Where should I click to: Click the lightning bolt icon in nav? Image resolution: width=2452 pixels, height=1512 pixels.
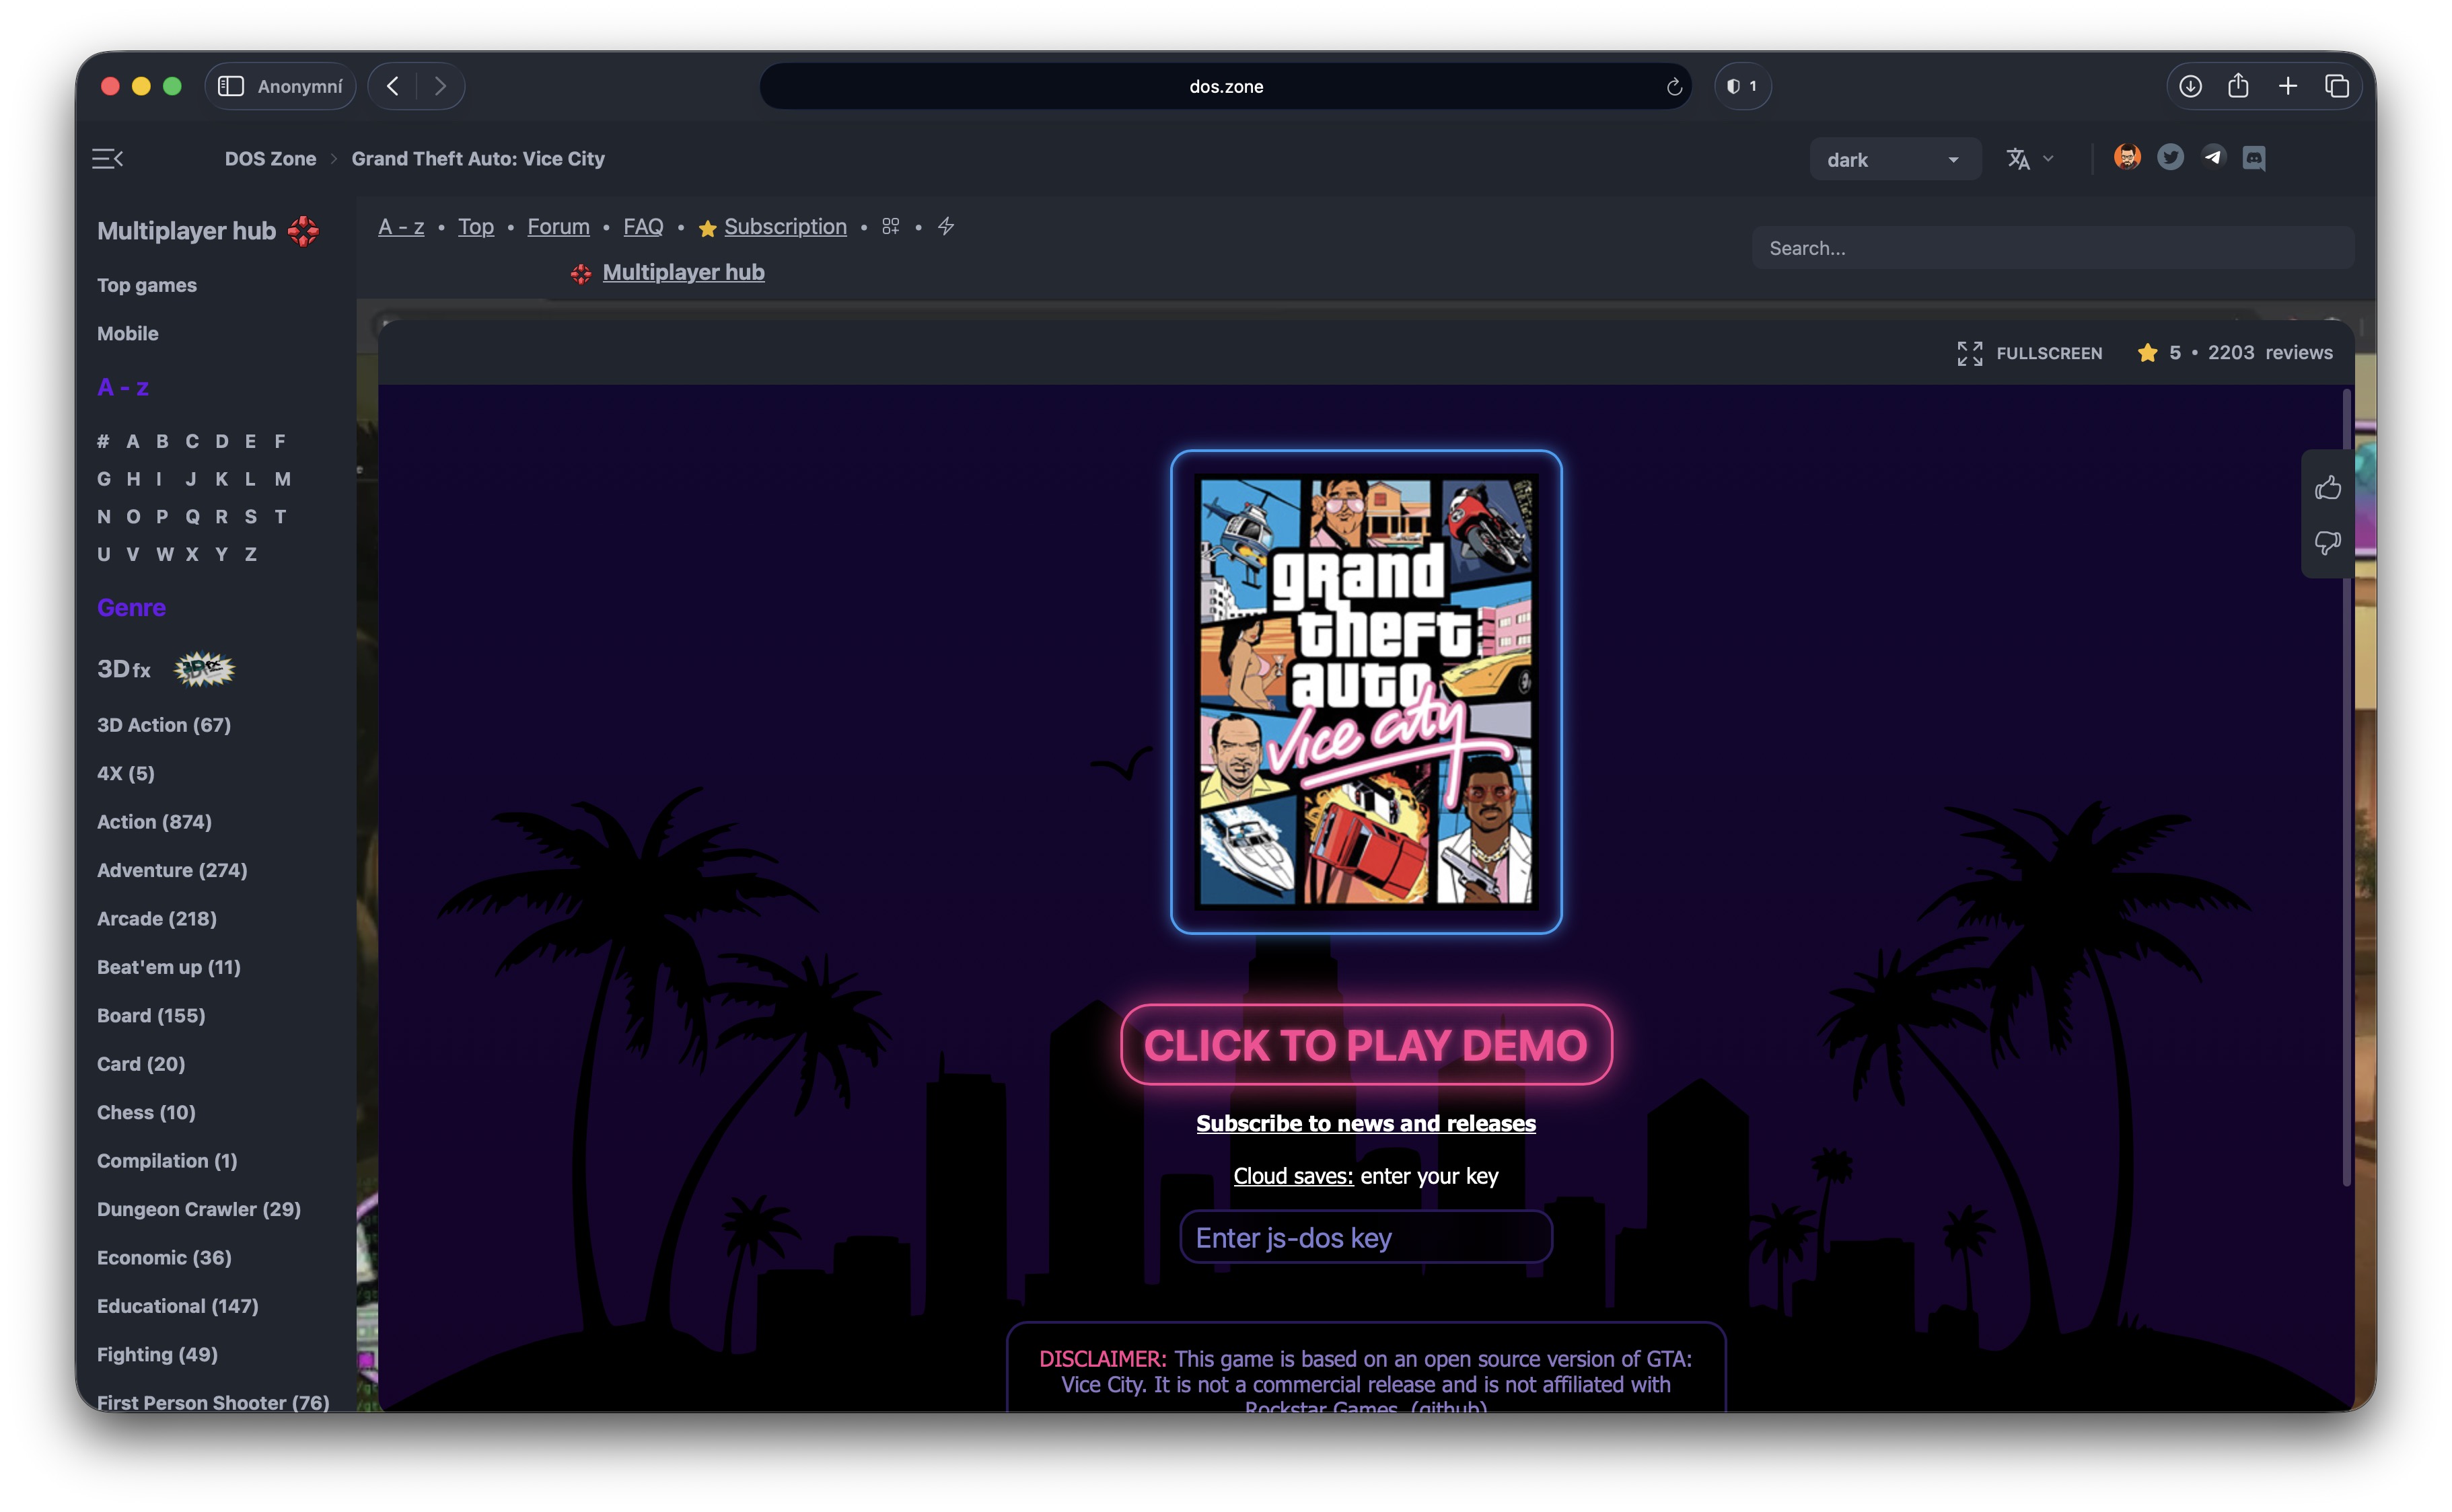945,227
